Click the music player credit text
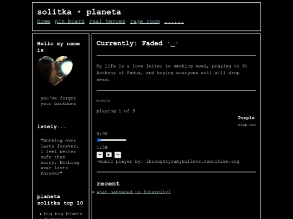This screenshot has height=219, width=293. [168, 162]
